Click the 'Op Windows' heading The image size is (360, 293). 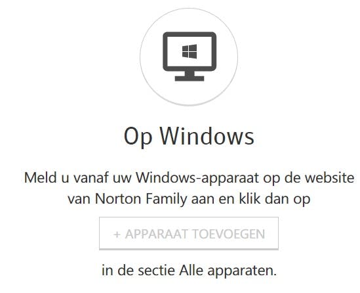(189, 136)
